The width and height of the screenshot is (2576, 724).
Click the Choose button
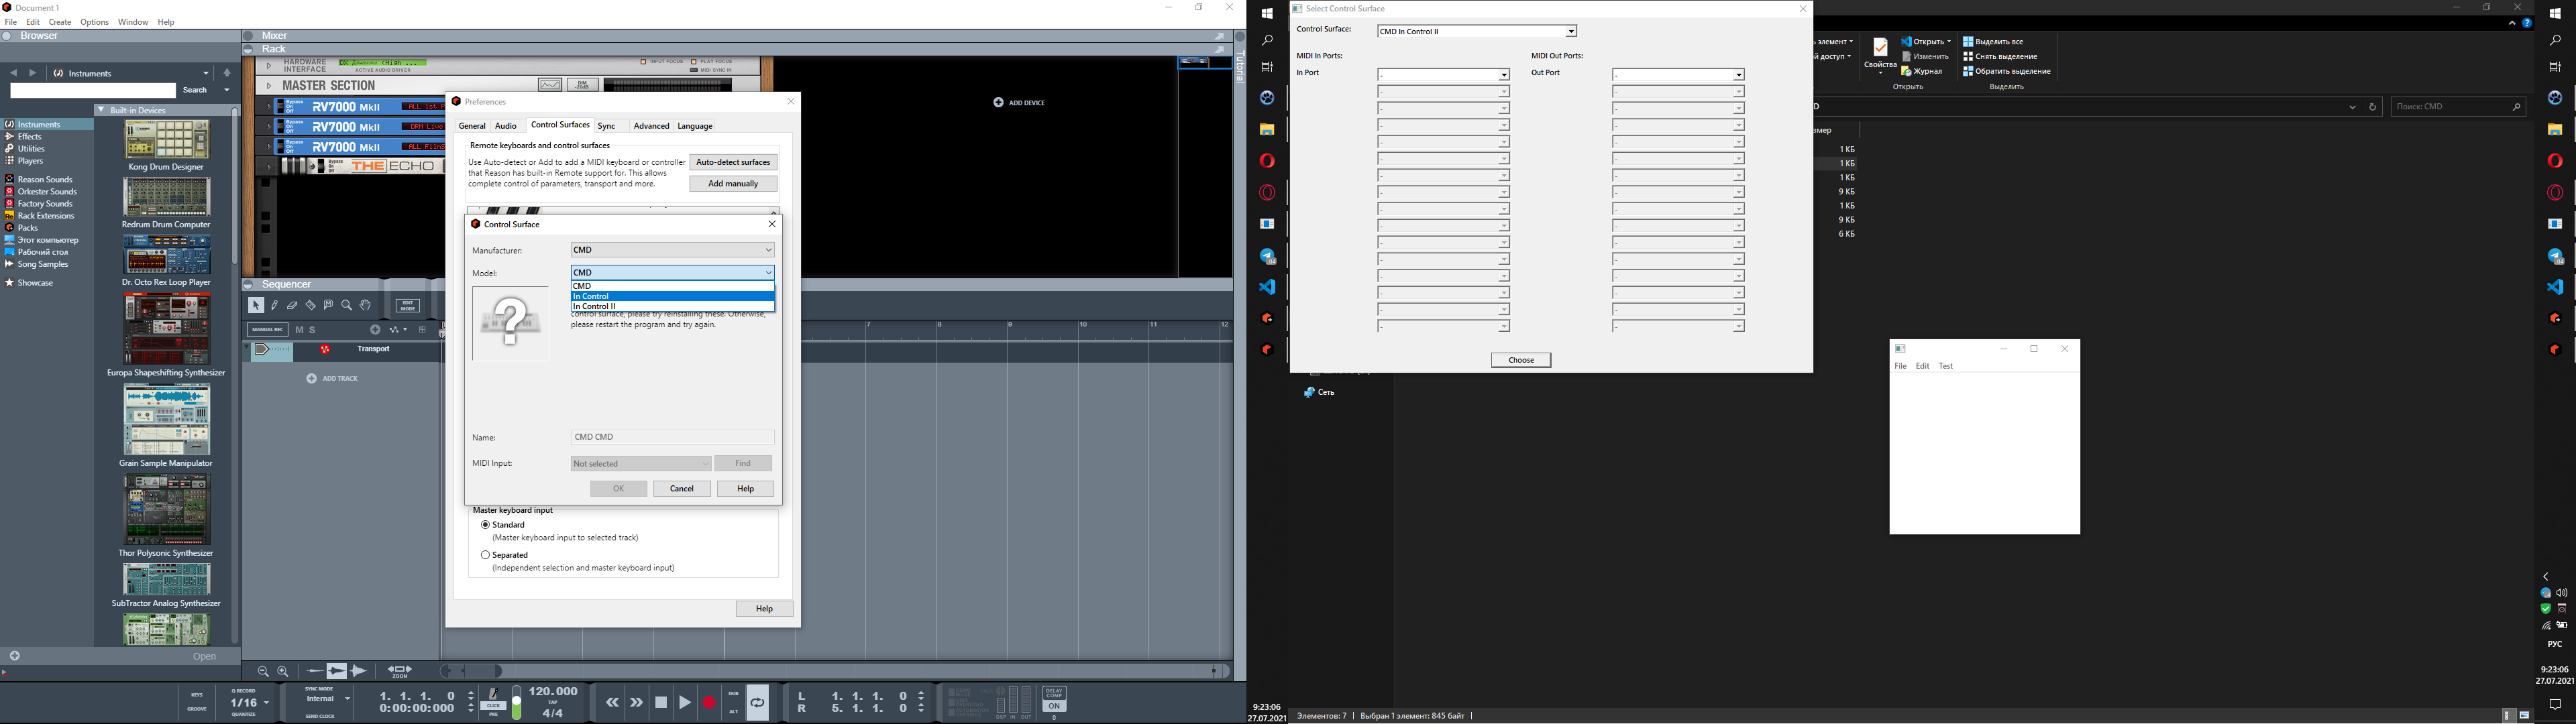tap(1520, 360)
